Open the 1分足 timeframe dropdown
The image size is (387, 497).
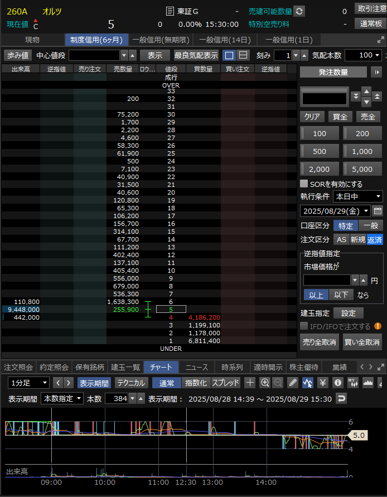(28, 383)
